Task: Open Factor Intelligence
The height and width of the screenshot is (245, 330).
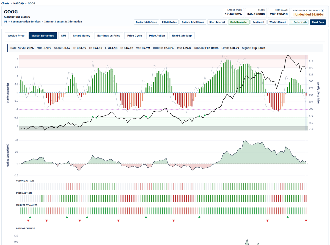Action: 146,22
